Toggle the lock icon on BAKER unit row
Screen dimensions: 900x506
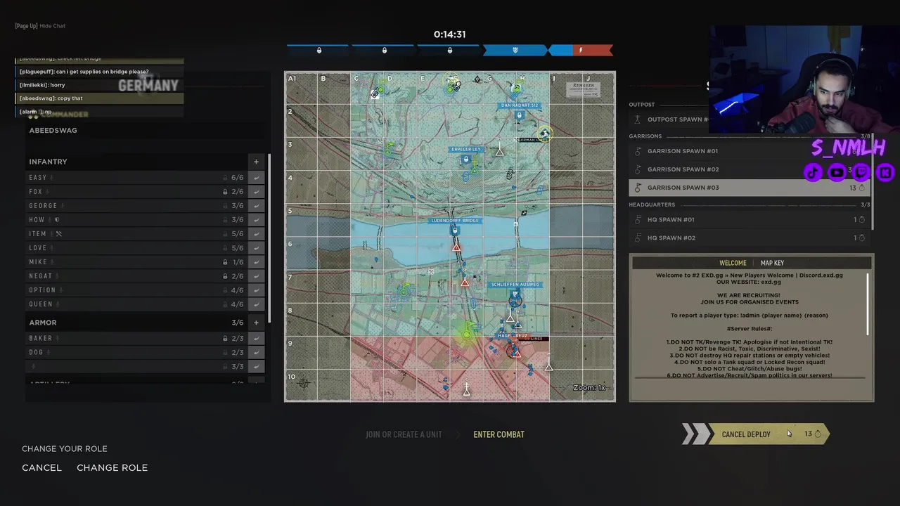click(225, 339)
